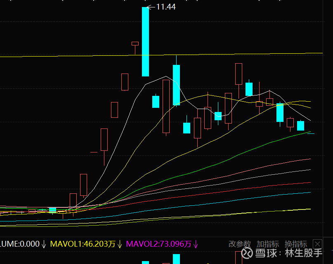Screen dimensions: 333x264
Task: Click the white arrow after VOLUME value
Action: 44,244
